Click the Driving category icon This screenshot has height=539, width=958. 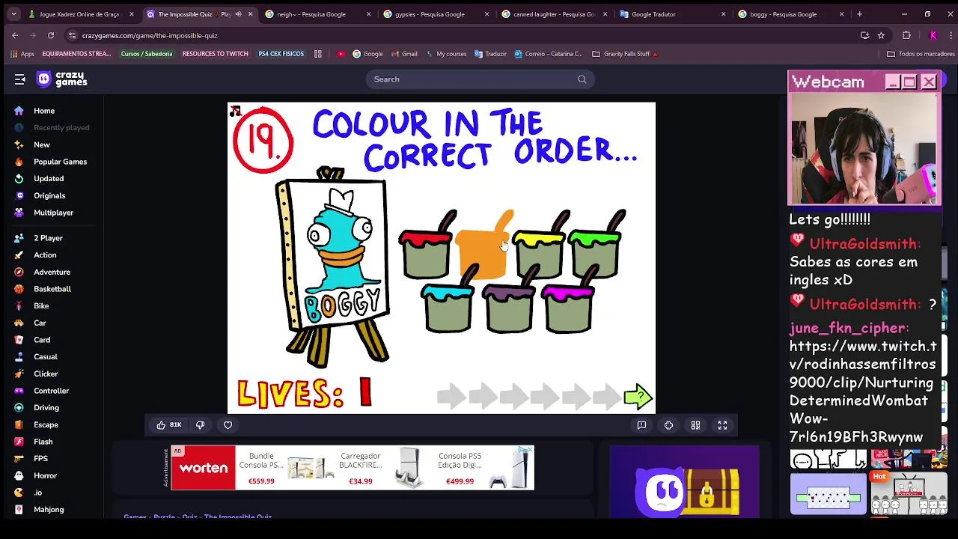[x=19, y=408]
